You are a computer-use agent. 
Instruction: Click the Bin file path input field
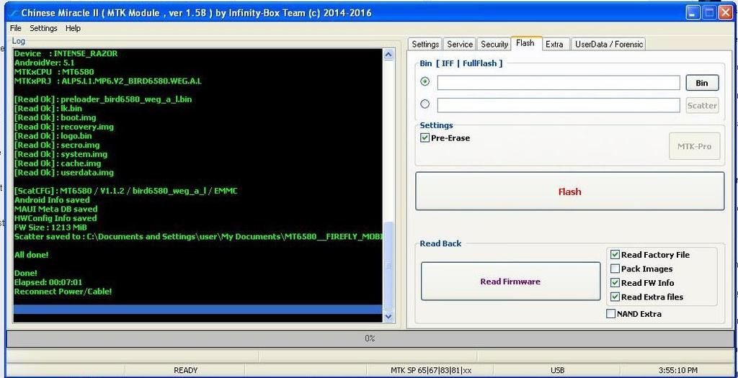pyautogui.click(x=558, y=83)
